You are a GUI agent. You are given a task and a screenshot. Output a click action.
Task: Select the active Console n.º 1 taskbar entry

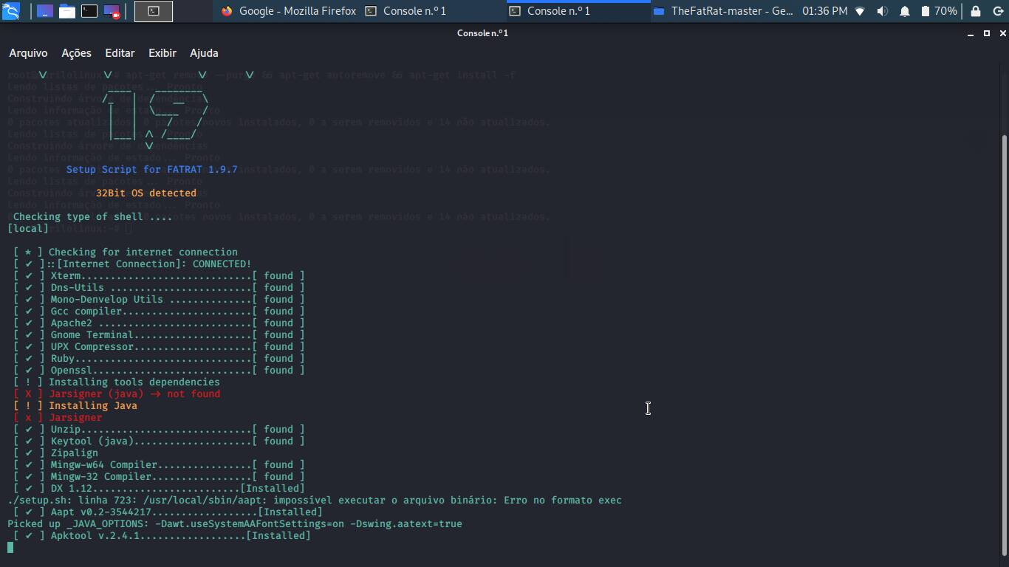tap(578, 11)
